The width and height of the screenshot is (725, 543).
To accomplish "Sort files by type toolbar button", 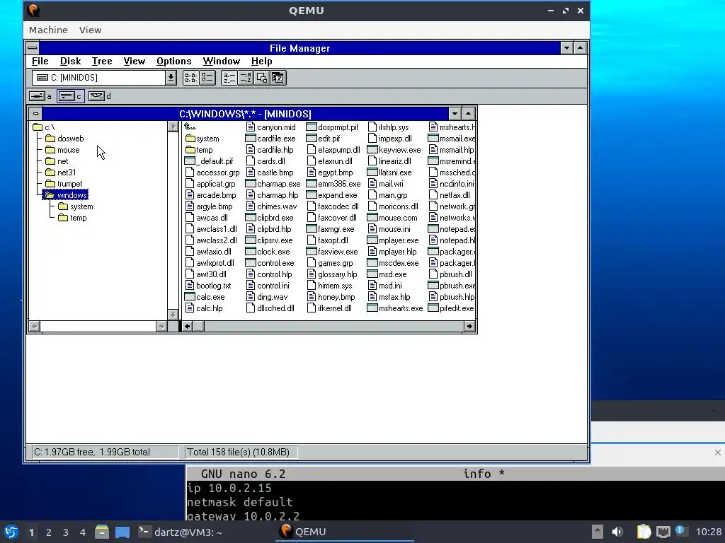I will (x=246, y=78).
